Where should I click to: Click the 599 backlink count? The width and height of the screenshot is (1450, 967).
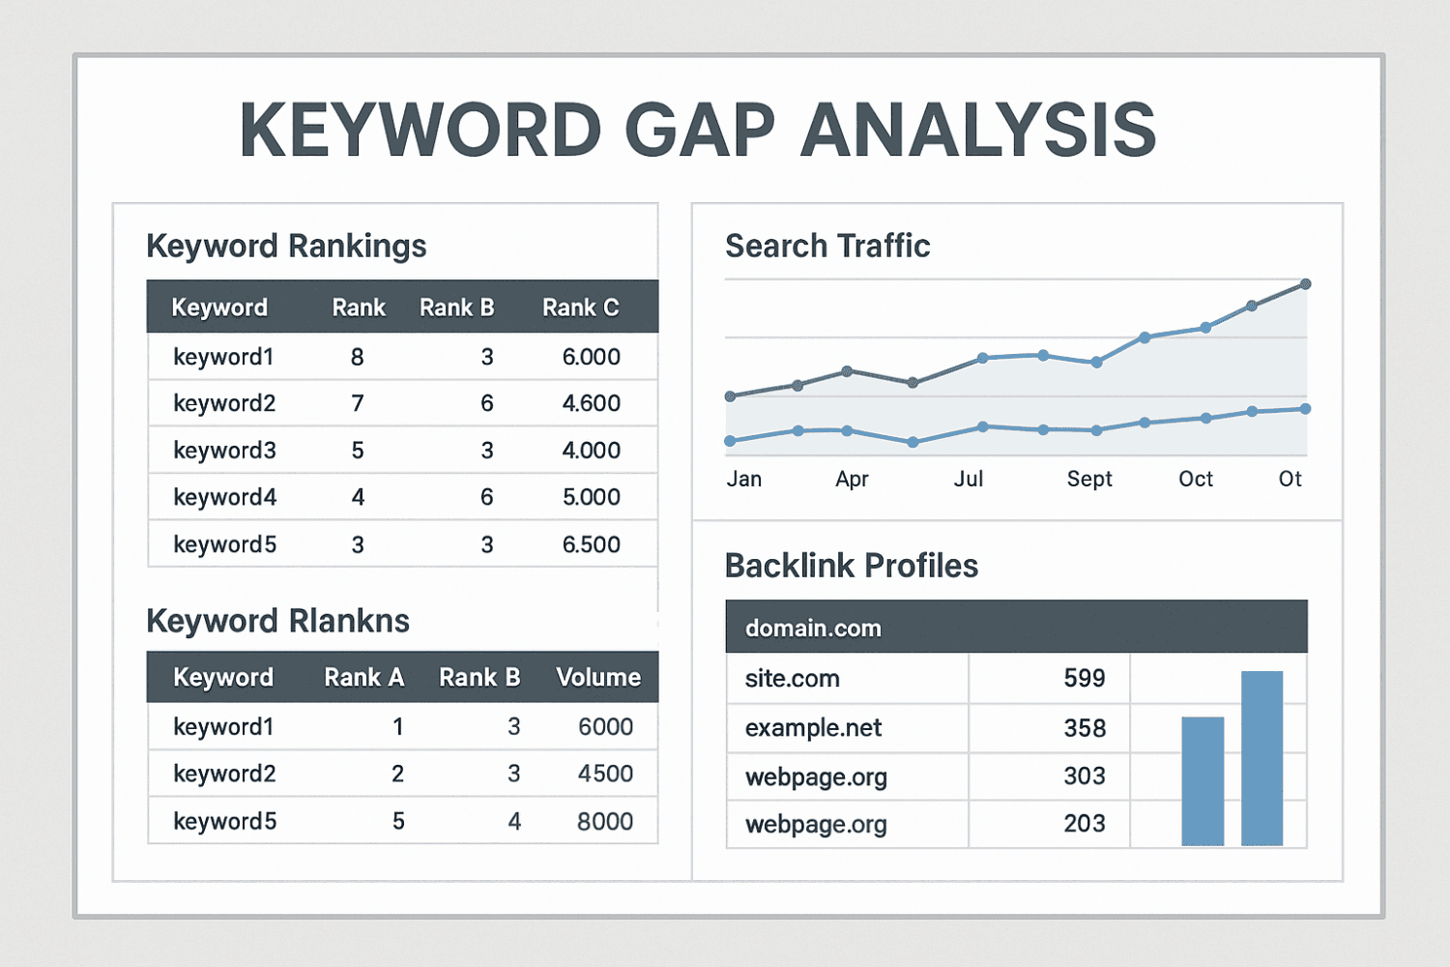coord(1084,679)
